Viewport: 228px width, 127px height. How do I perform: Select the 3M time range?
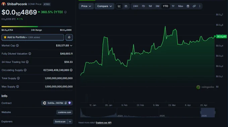click(x=157, y=6)
